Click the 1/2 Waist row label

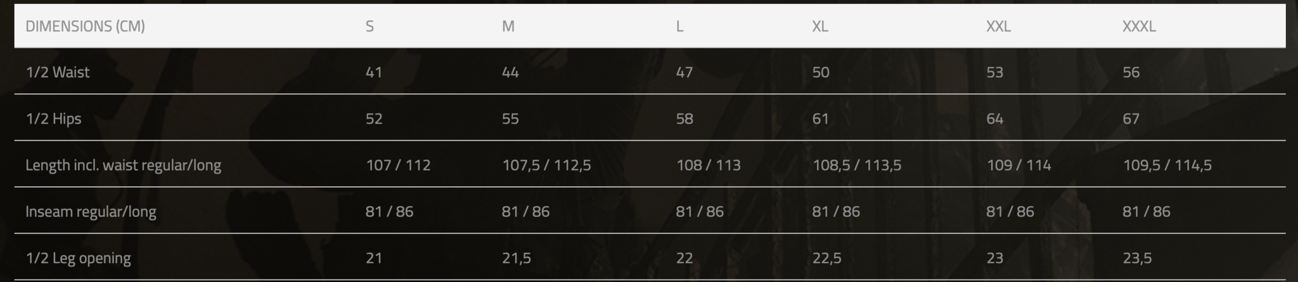point(58,72)
